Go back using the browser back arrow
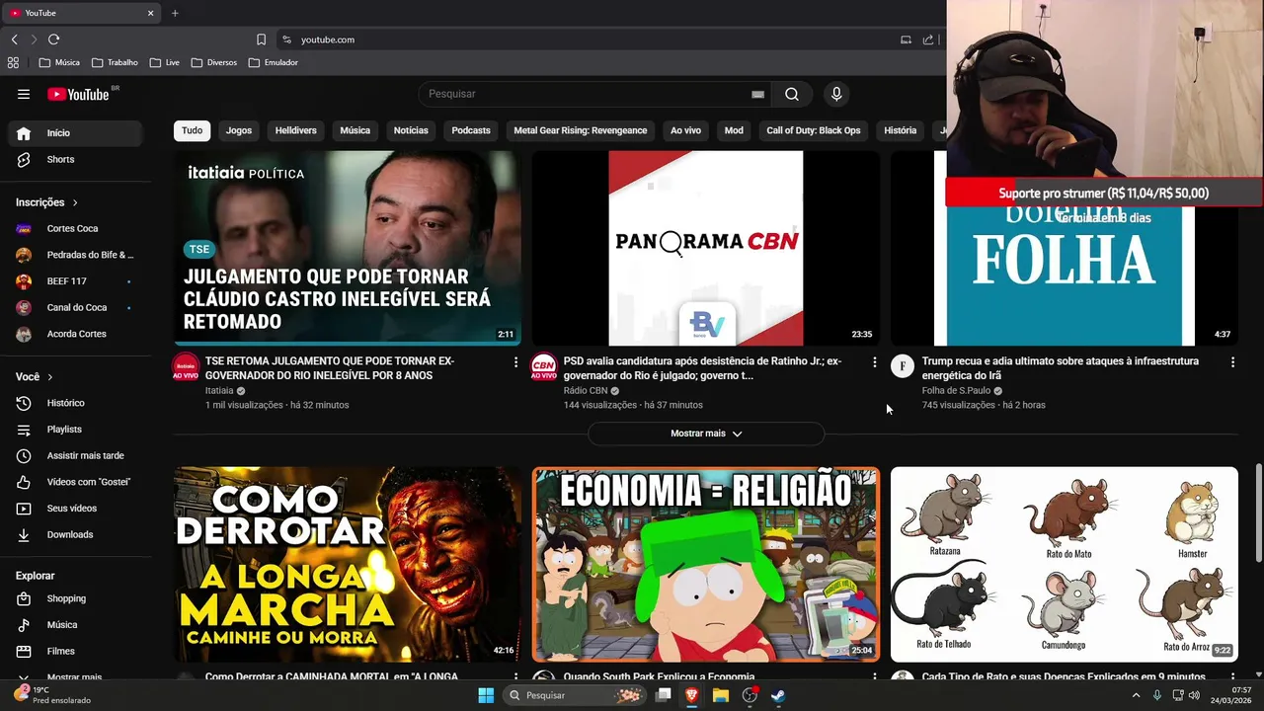 (14, 39)
